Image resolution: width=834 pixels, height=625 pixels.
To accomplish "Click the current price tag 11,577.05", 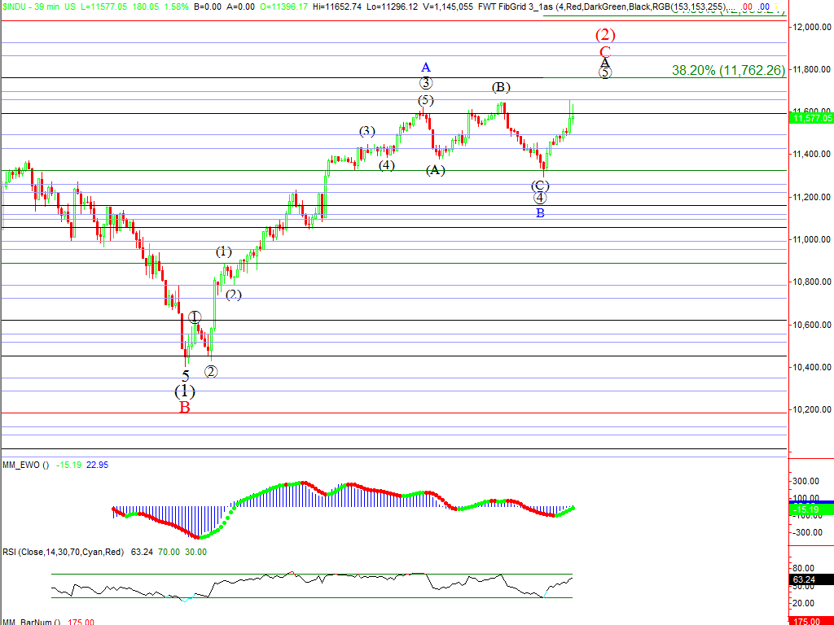I will 811,119.
